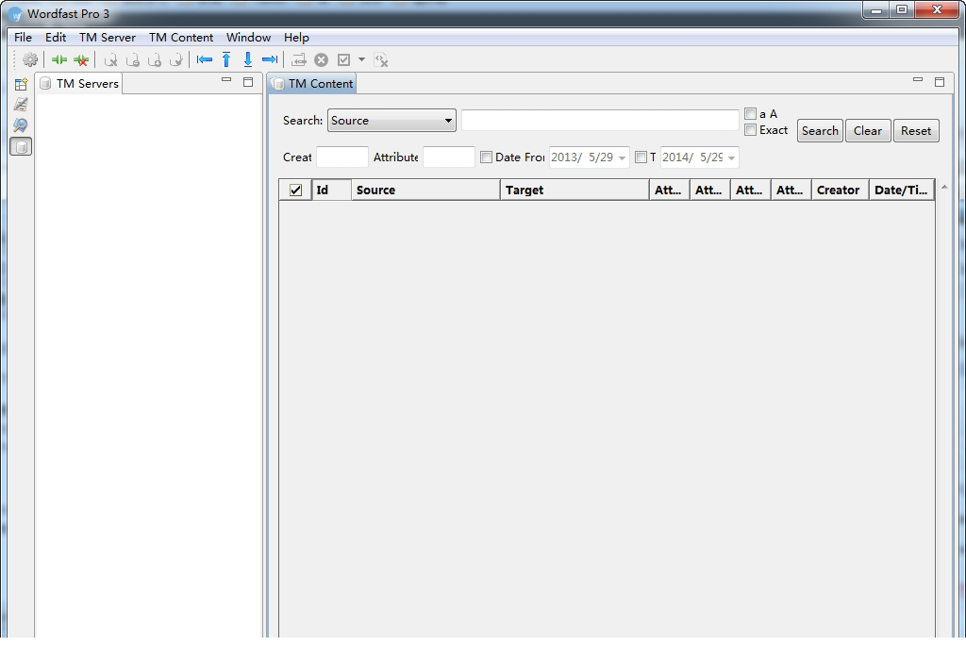Open the Edit menu
Image resolution: width=966 pixels, height=663 pixels.
click(x=56, y=38)
